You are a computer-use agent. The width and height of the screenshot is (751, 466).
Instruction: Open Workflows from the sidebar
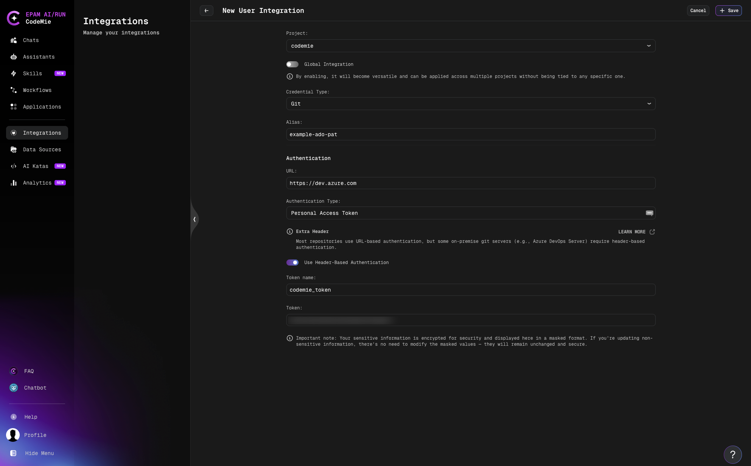coord(37,90)
